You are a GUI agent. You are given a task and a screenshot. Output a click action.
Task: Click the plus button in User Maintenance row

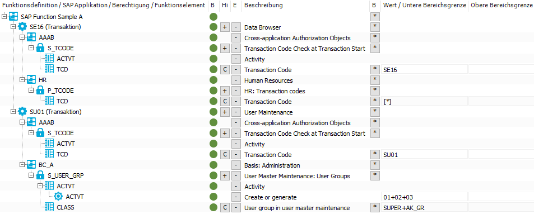coord(225,112)
